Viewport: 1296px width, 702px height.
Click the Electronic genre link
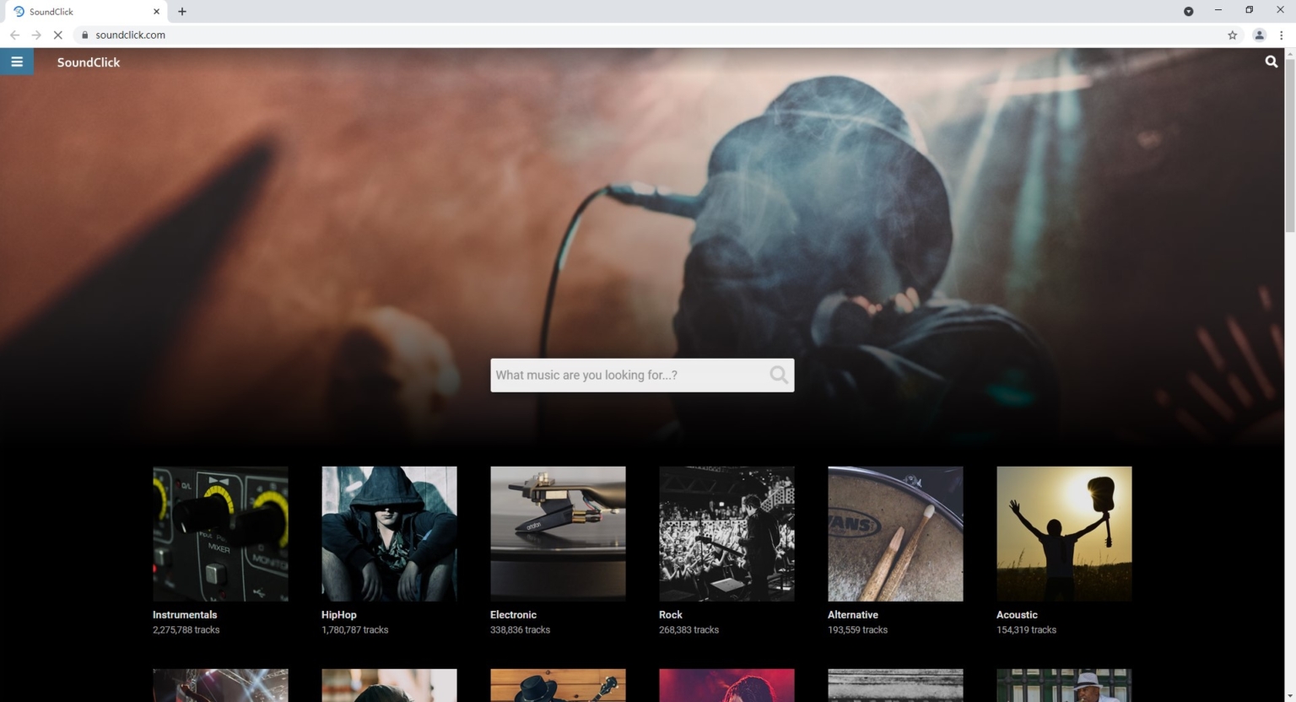tap(513, 614)
